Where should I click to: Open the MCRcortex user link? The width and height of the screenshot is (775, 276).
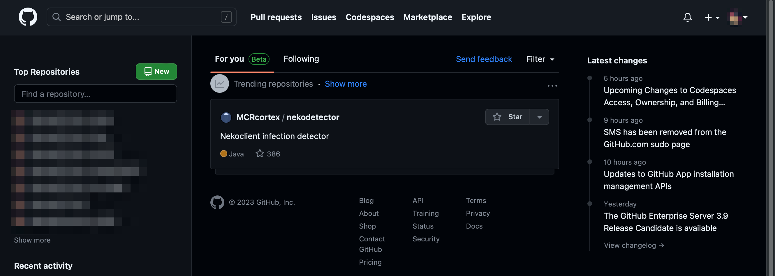(x=258, y=117)
